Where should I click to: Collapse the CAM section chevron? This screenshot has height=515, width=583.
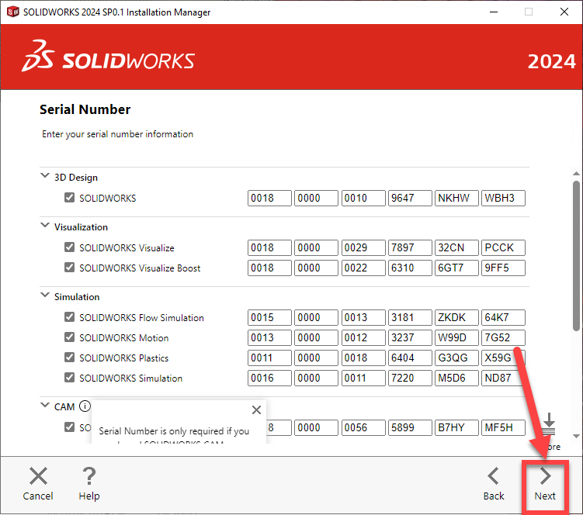pyautogui.click(x=45, y=405)
